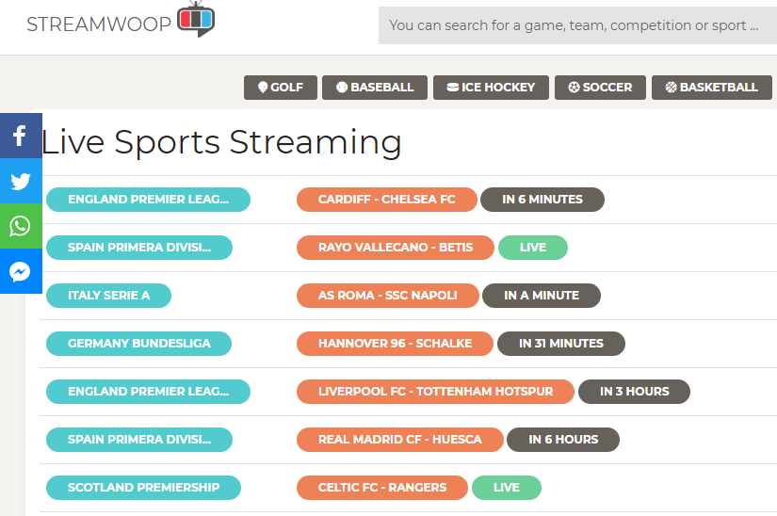The width and height of the screenshot is (777, 516).
Task: Open Rayo Vallecano - Betis match
Action: click(x=396, y=248)
